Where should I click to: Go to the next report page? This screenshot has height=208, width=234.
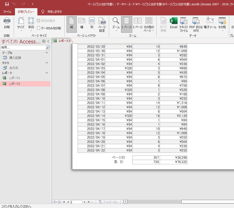[85, 202]
